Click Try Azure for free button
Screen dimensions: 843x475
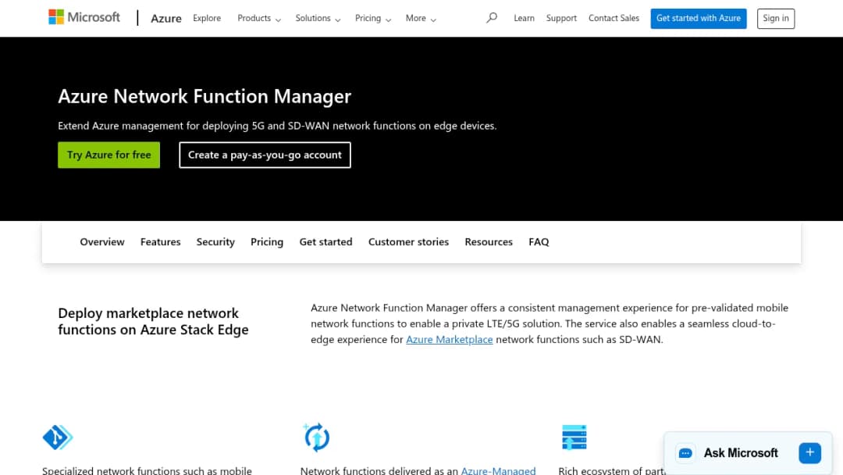[108, 155]
